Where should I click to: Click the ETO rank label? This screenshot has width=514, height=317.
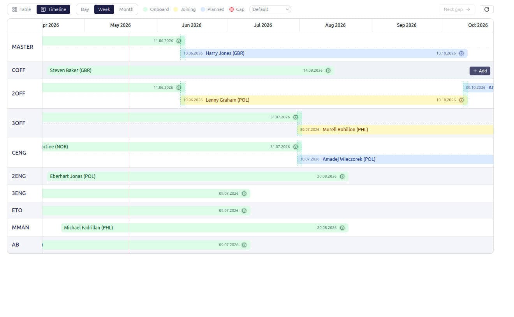[x=17, y=210]
